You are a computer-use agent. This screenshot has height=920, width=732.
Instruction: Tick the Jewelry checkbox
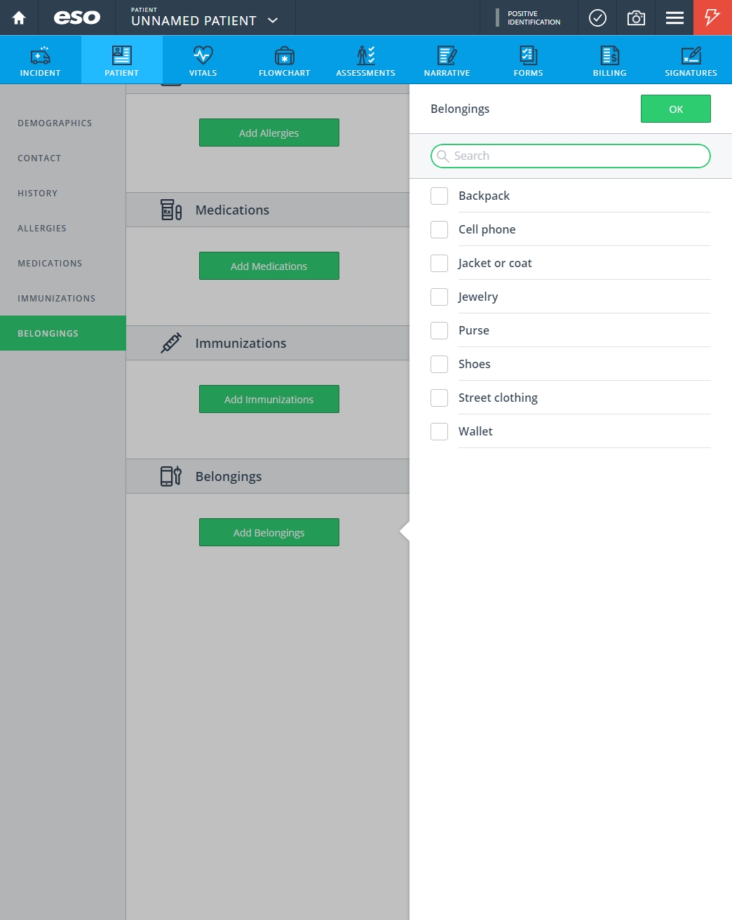[440, 297]
